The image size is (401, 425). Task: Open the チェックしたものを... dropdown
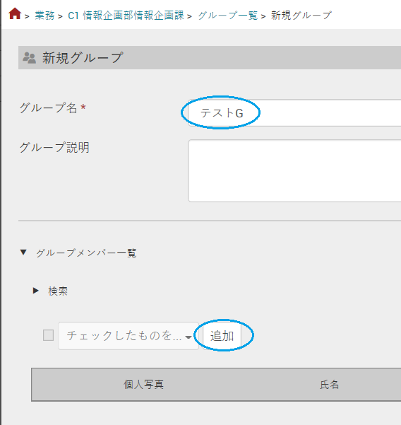128,336
